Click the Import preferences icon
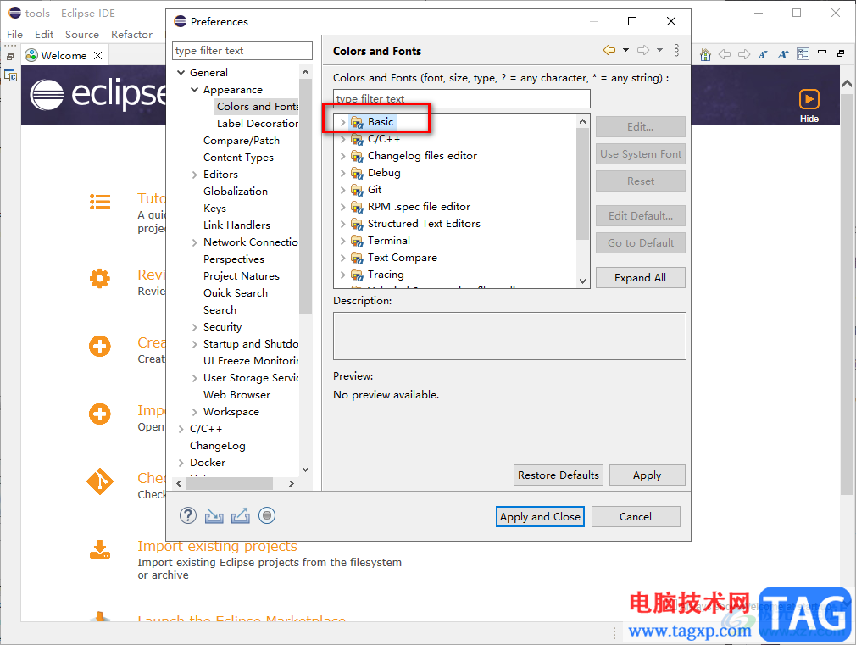The image size is (856, 645). tap(214, 516)
